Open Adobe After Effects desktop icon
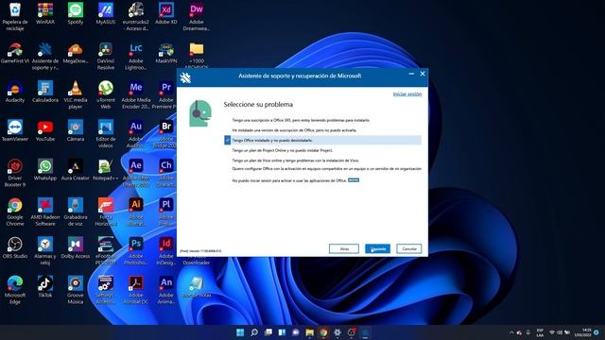The image size is (605, 340). 136,173
